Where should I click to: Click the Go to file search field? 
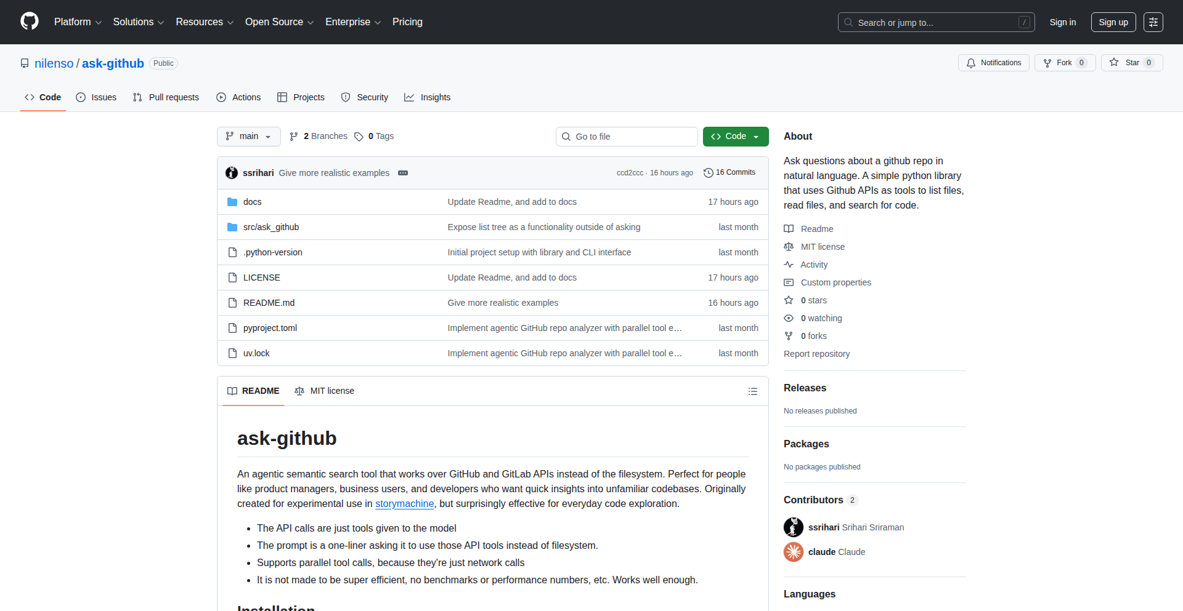pos(627,136)
